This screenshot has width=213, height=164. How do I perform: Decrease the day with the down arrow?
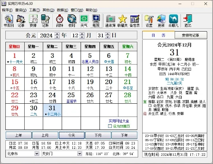108,37
